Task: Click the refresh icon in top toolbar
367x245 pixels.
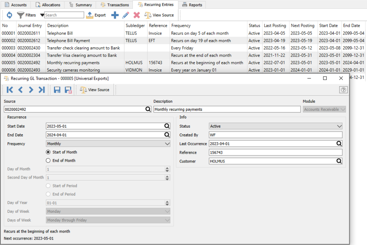Action: [x=10, y=15]
